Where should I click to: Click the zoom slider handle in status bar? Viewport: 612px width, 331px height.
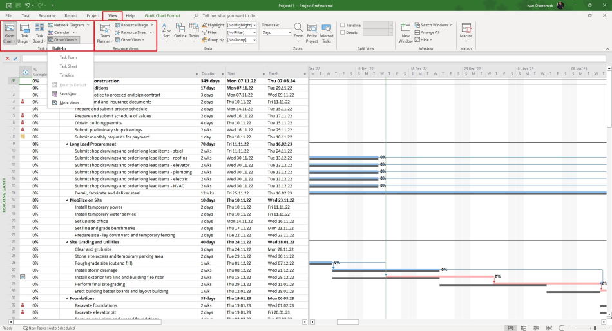(595, 328)
